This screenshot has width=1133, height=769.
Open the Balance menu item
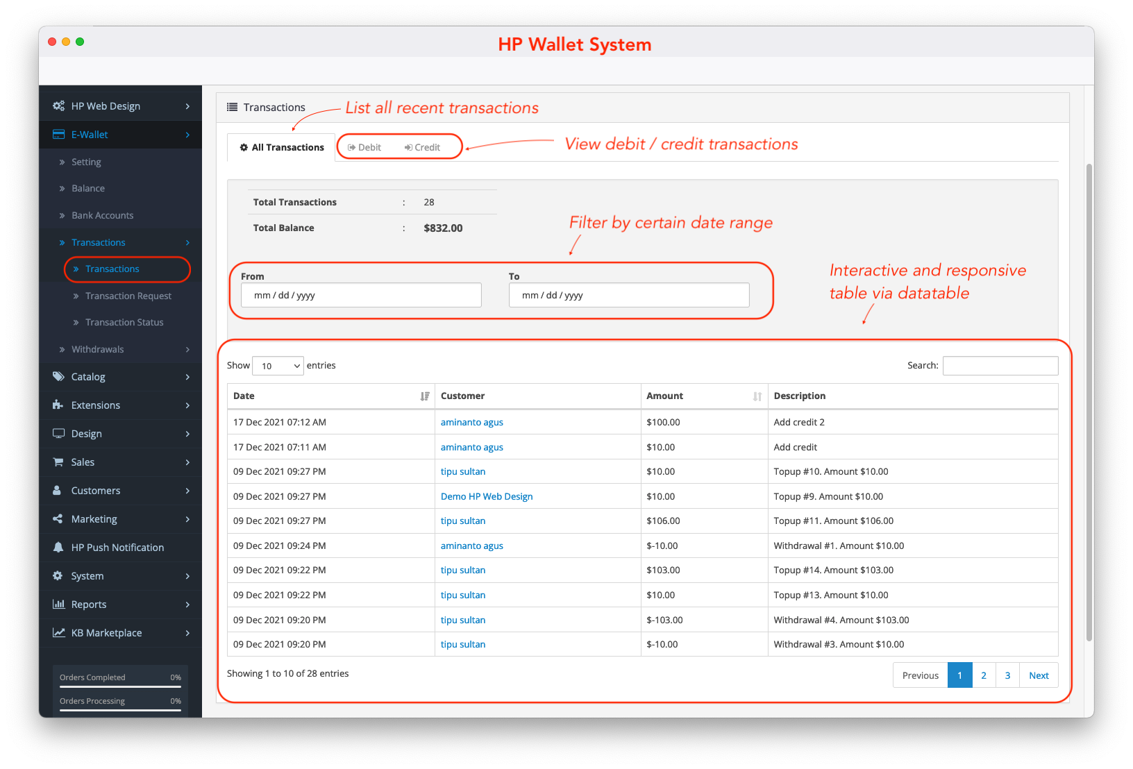[x=88, y=189]
